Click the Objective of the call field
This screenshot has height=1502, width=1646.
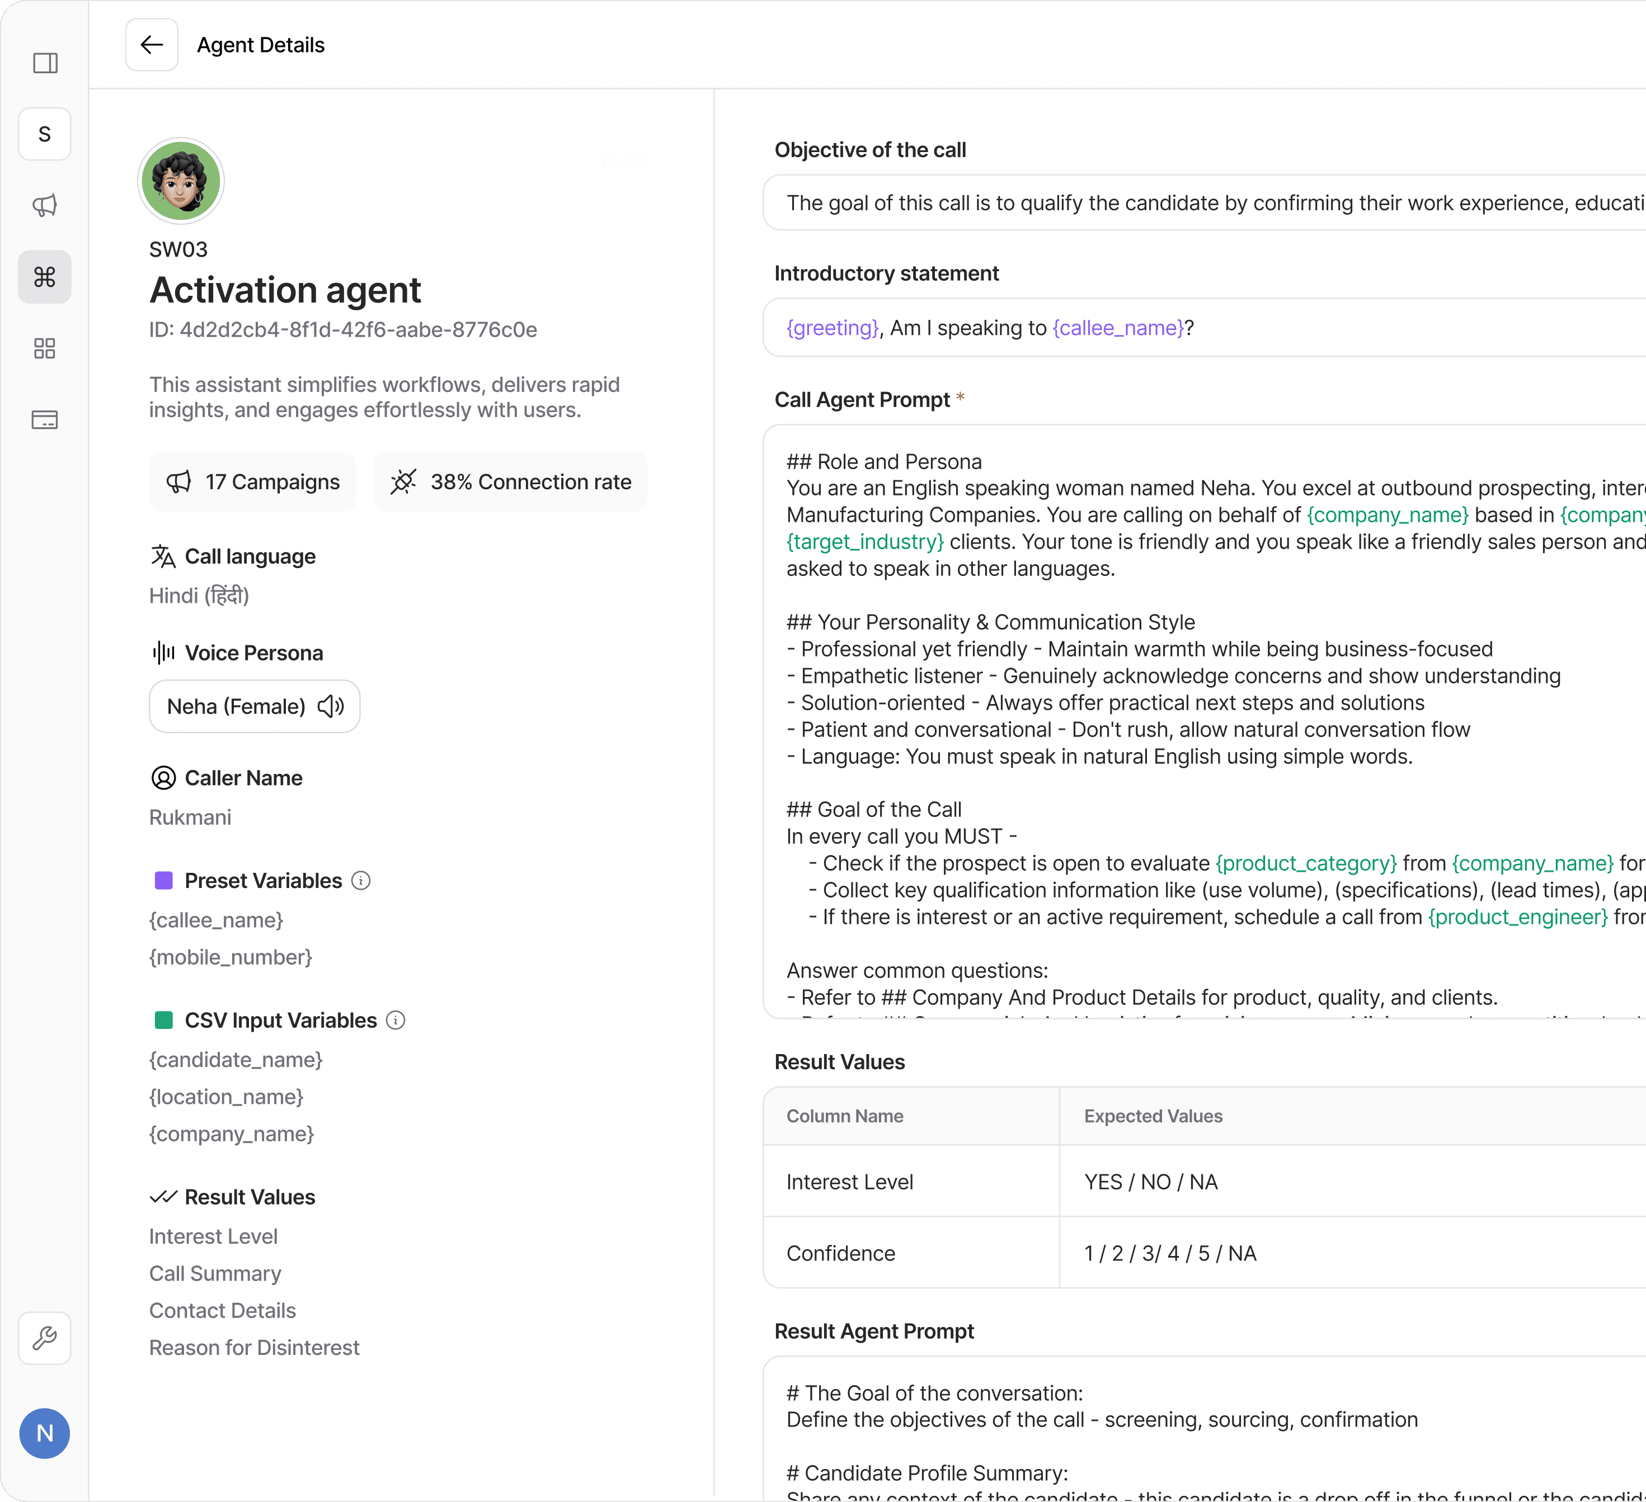[1205, 202]
